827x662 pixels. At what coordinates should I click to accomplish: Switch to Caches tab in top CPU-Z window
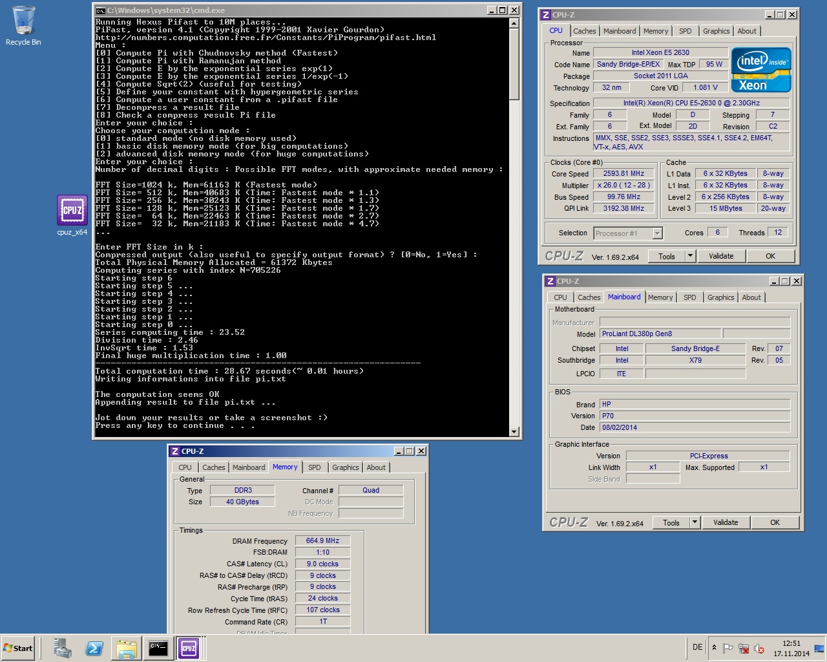(x=585, y=31)
